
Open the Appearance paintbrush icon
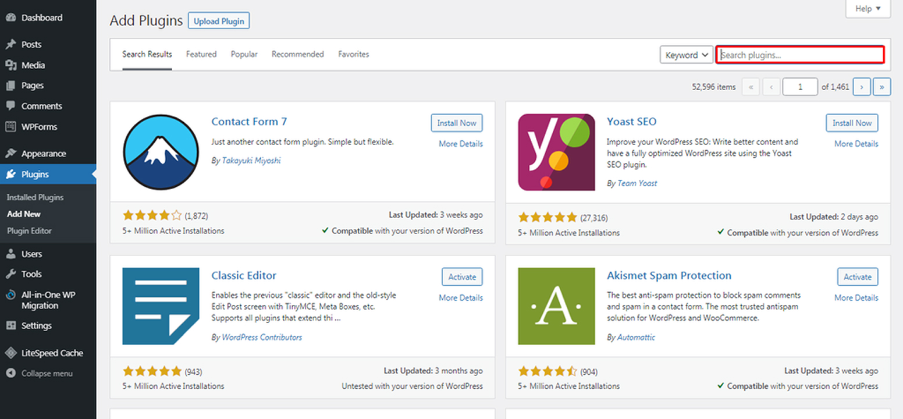click(12, 153)
